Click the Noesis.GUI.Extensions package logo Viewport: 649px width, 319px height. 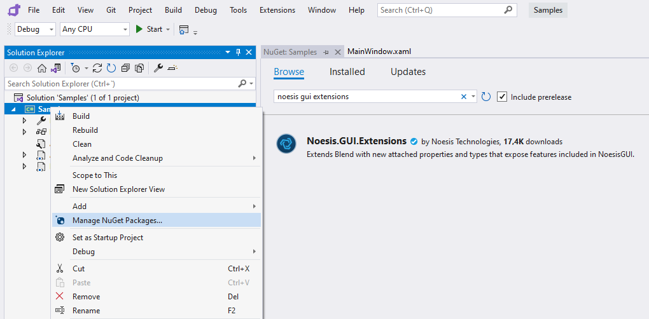tap(286, 144)
